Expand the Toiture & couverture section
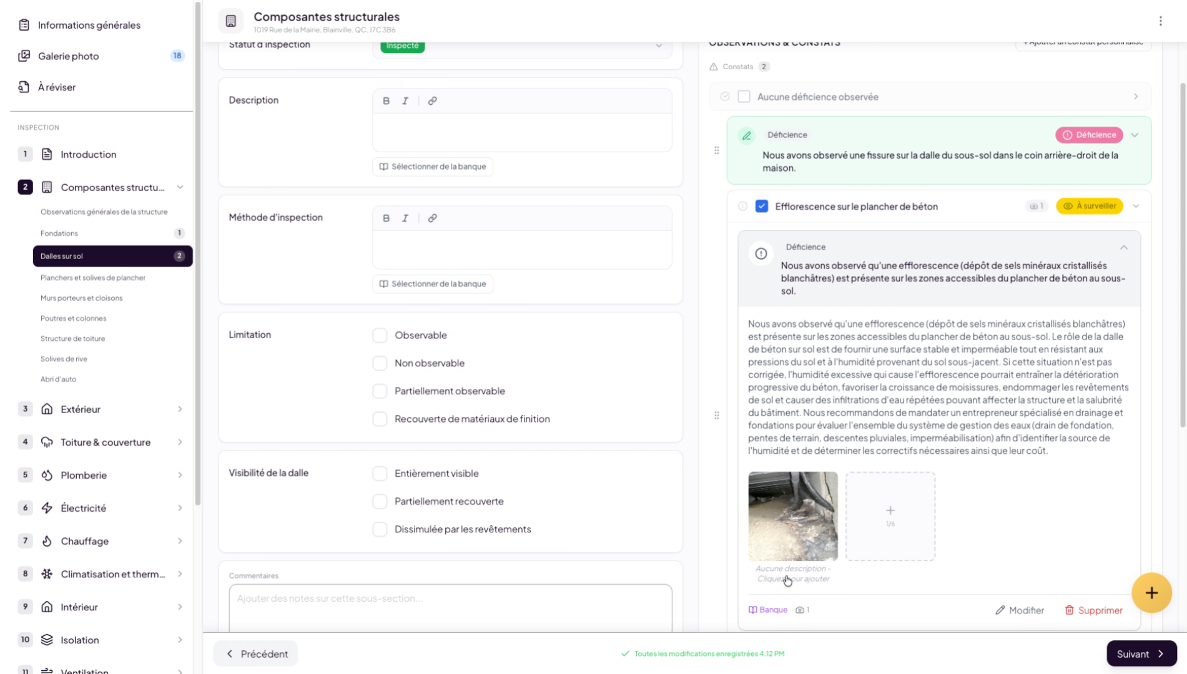This screenshot has height=674, width=1187. [180, 442]
